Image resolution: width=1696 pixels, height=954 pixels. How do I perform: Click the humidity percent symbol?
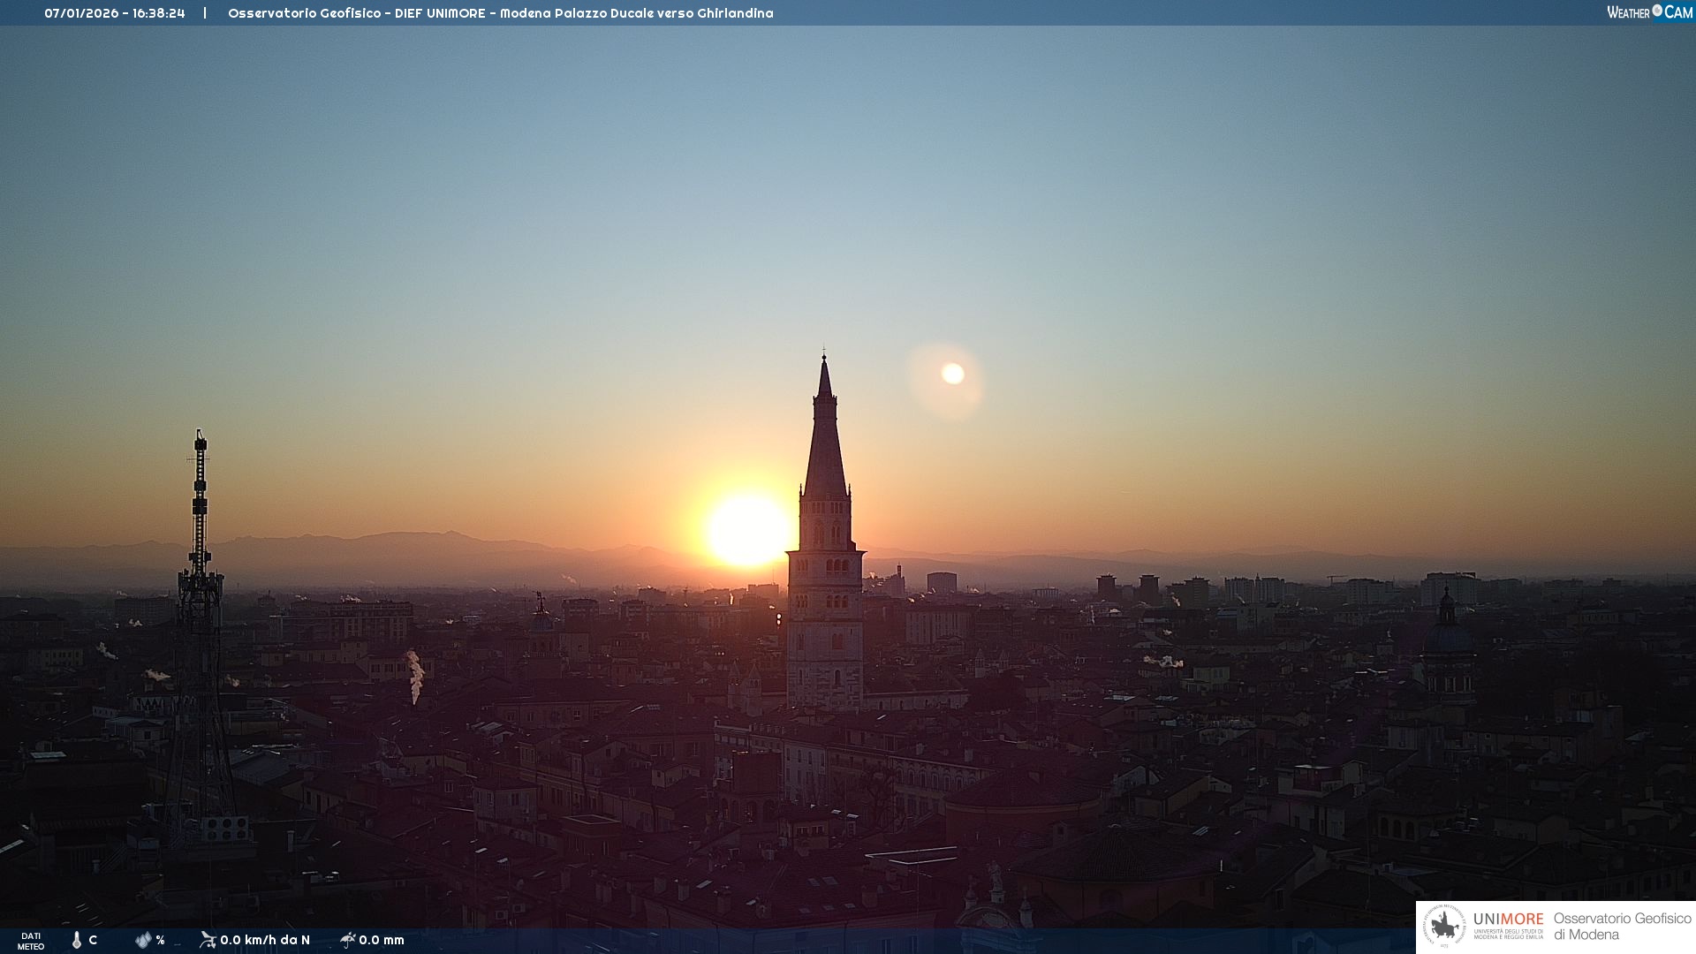tap(160, 940)
